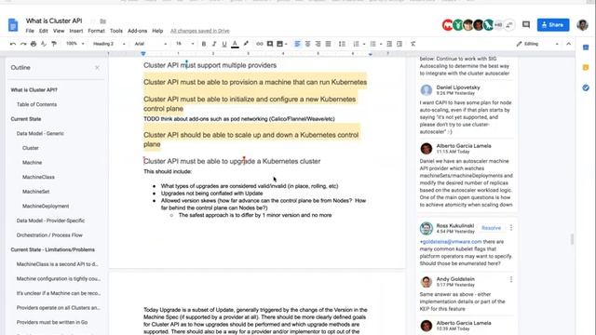Open line spacing options
The height and width of the screenshot is (335, 596).
pos(342,44)
